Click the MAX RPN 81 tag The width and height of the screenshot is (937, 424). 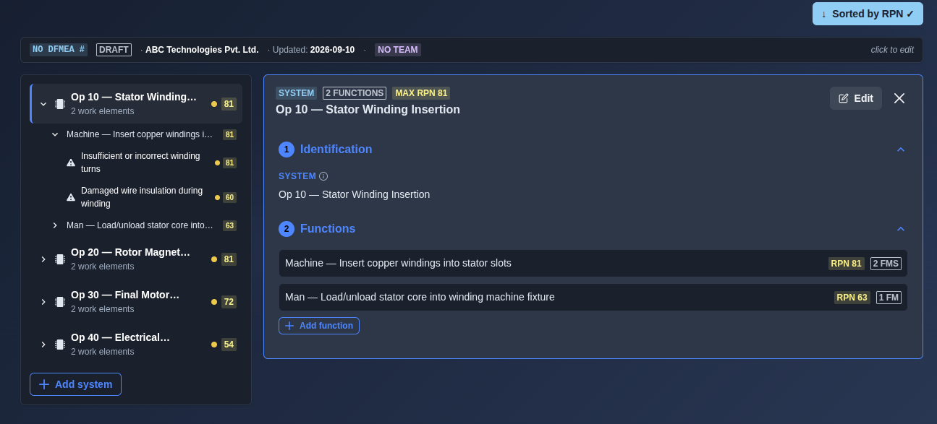tap(421, 93)
